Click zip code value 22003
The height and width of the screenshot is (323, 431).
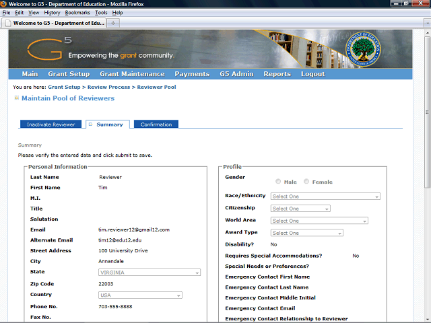pos(106,284)
